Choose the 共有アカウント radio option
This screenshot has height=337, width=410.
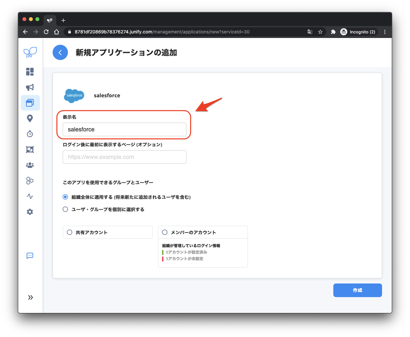(x=70, y=232)
